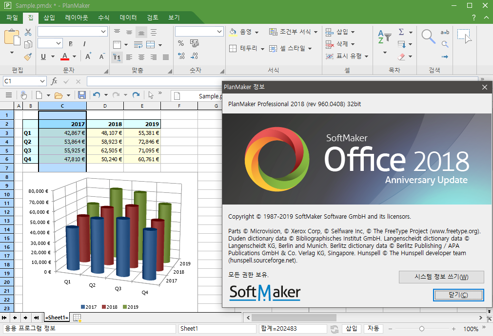Open the font color dropdown arrow
This screenshot has height=336, width=493.
pyautogui.click(x=74, y=57)
